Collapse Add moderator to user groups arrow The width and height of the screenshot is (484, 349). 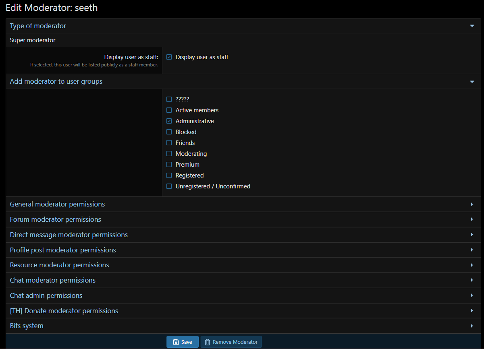472,82
